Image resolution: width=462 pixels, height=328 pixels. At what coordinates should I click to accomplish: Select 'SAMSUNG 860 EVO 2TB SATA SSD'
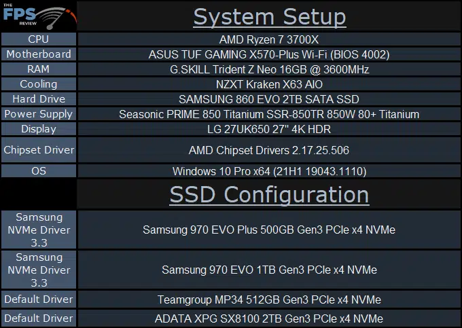[269, 99]
